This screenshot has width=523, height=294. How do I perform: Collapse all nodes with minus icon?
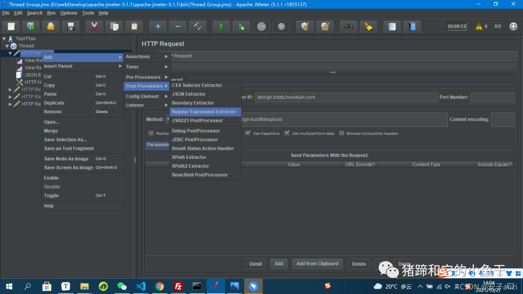pyautogui.click(x=178, y=26)
